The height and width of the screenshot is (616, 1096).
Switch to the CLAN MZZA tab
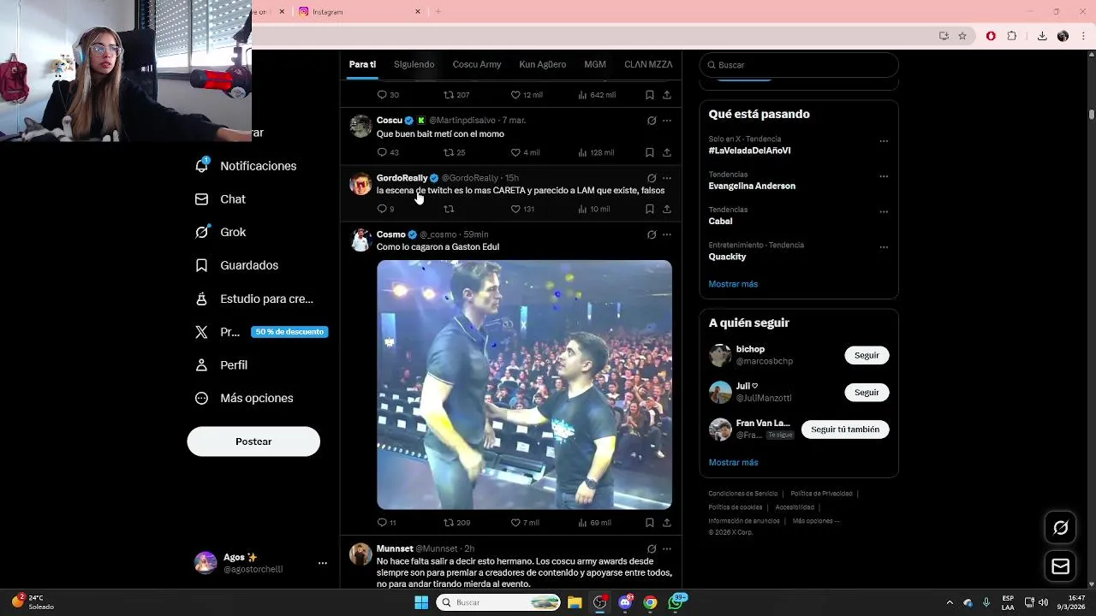tap(648, 64)
